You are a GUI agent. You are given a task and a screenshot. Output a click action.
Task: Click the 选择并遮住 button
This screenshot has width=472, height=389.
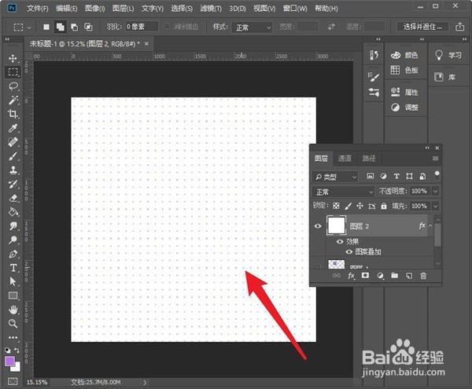[422, 27]
